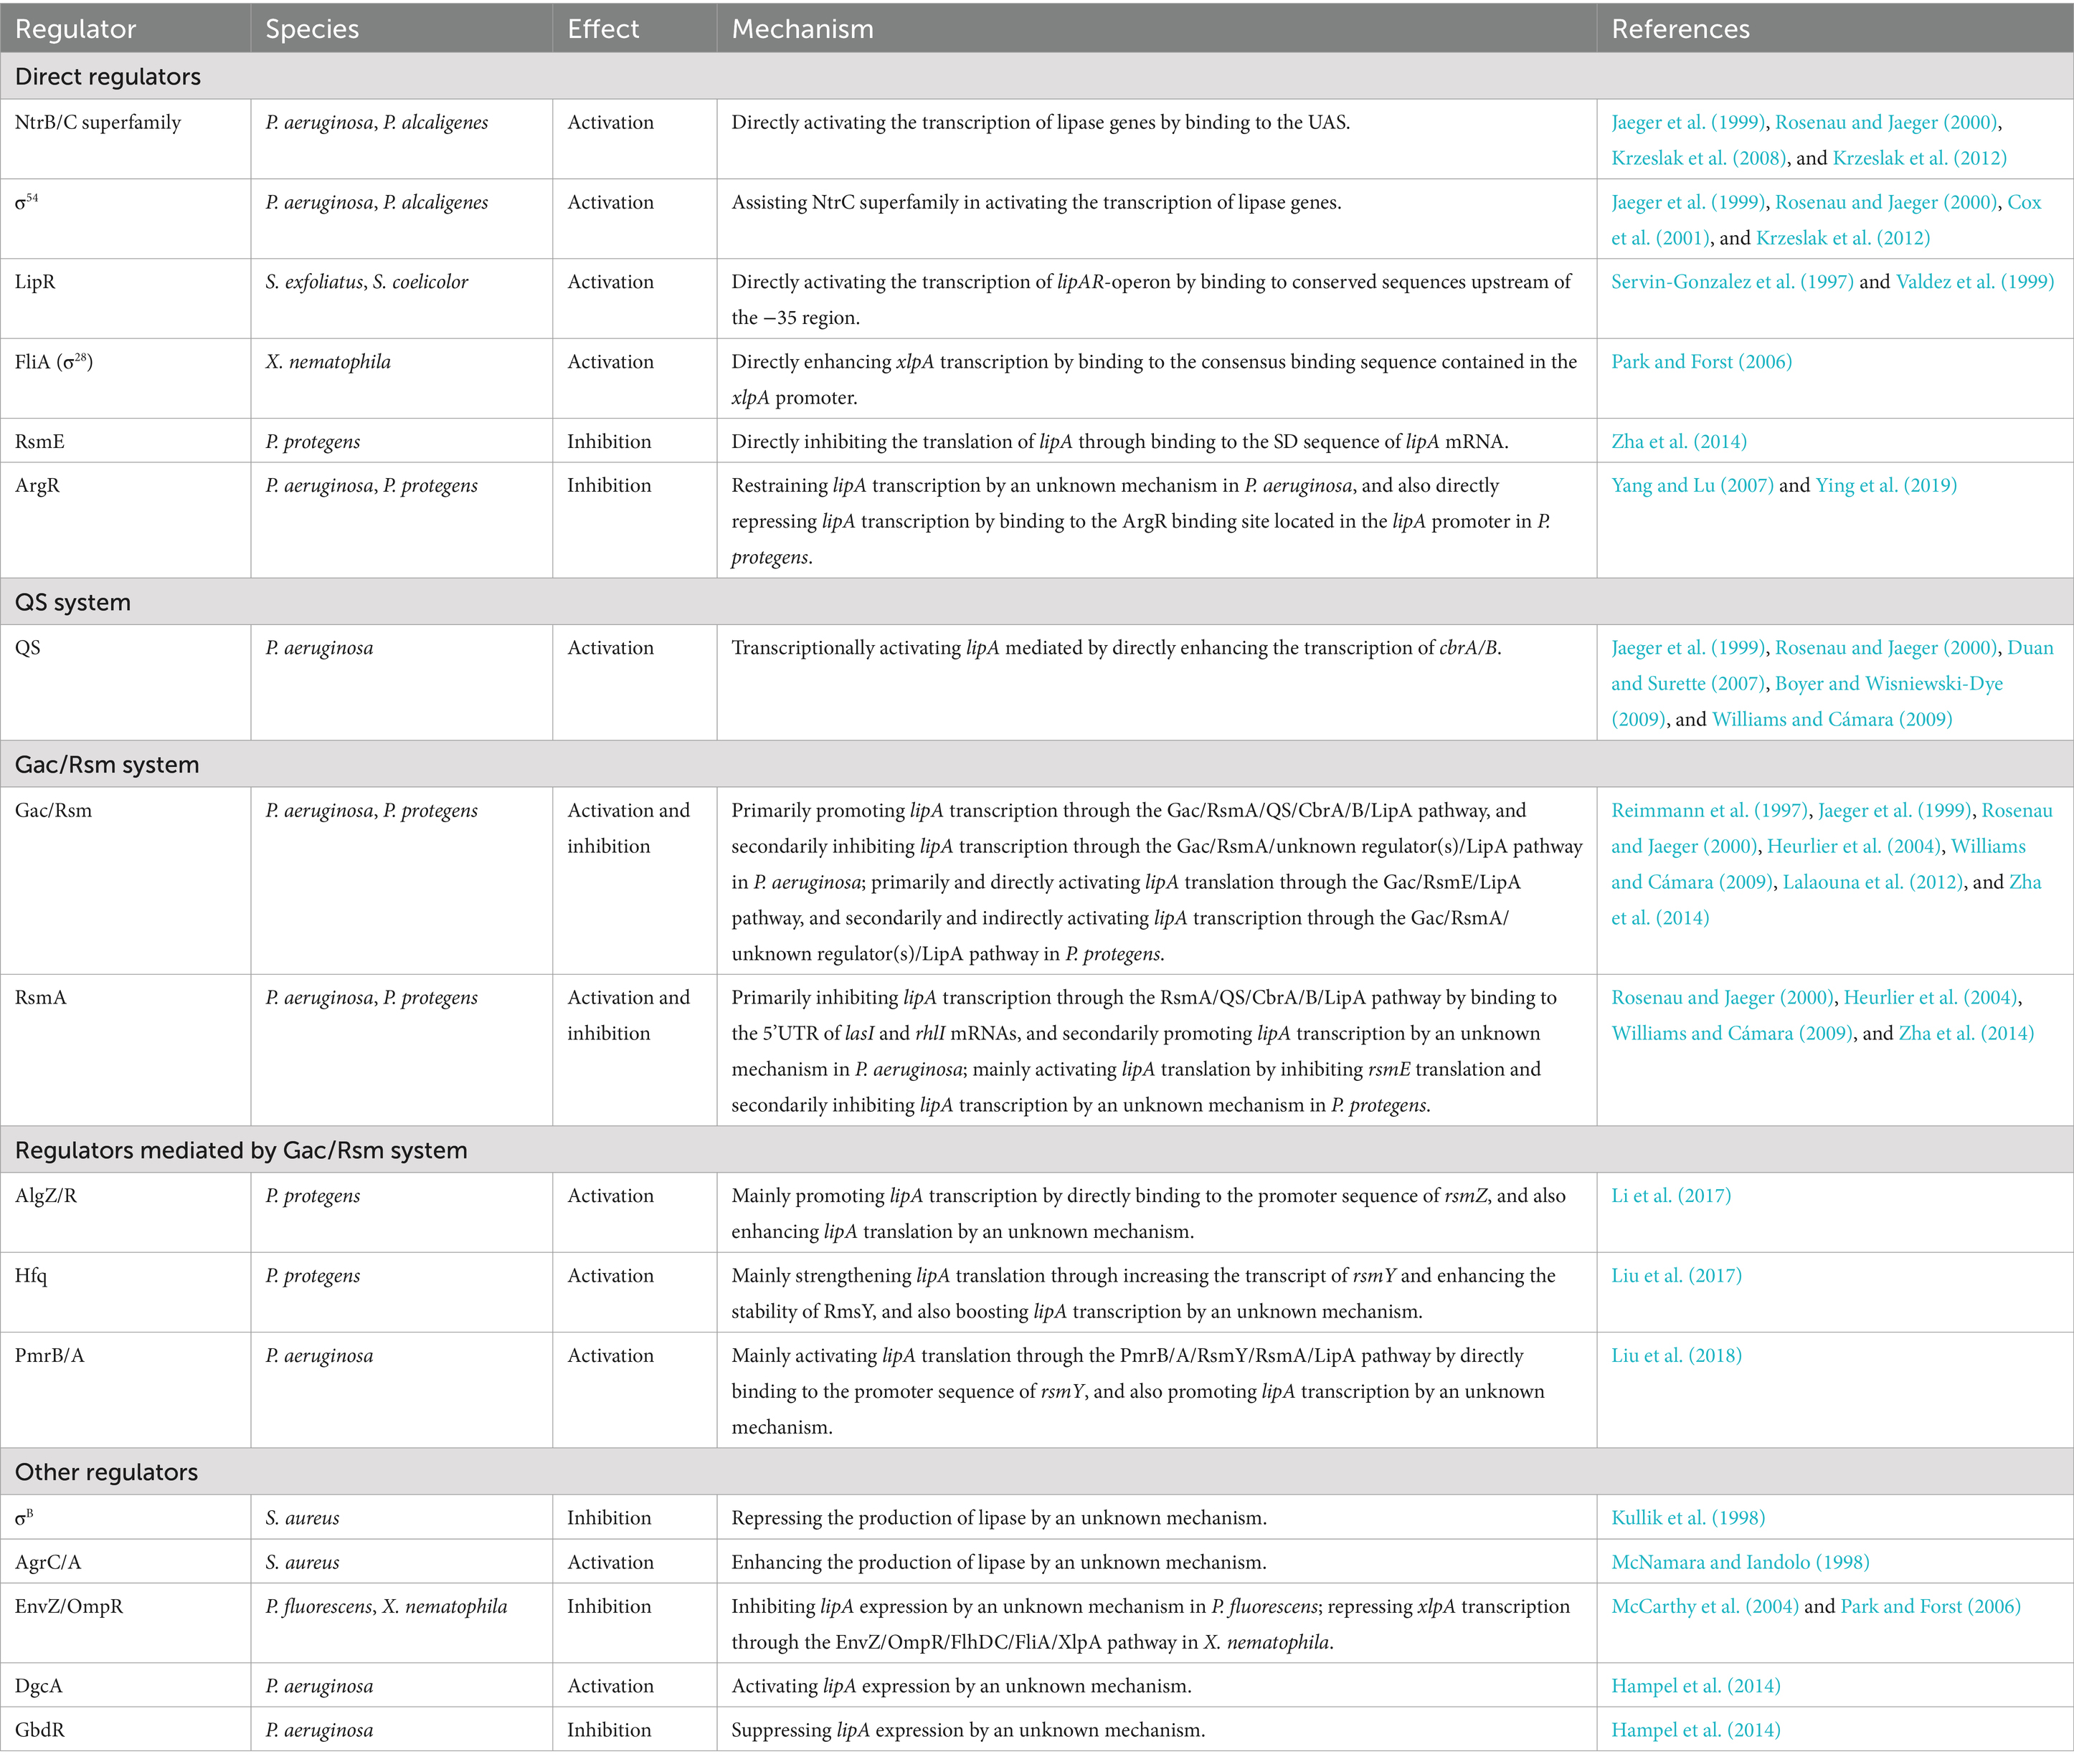
Task: Open Jaeger et al. (1999) in NtrB/C row
Action: (1687, 123)
